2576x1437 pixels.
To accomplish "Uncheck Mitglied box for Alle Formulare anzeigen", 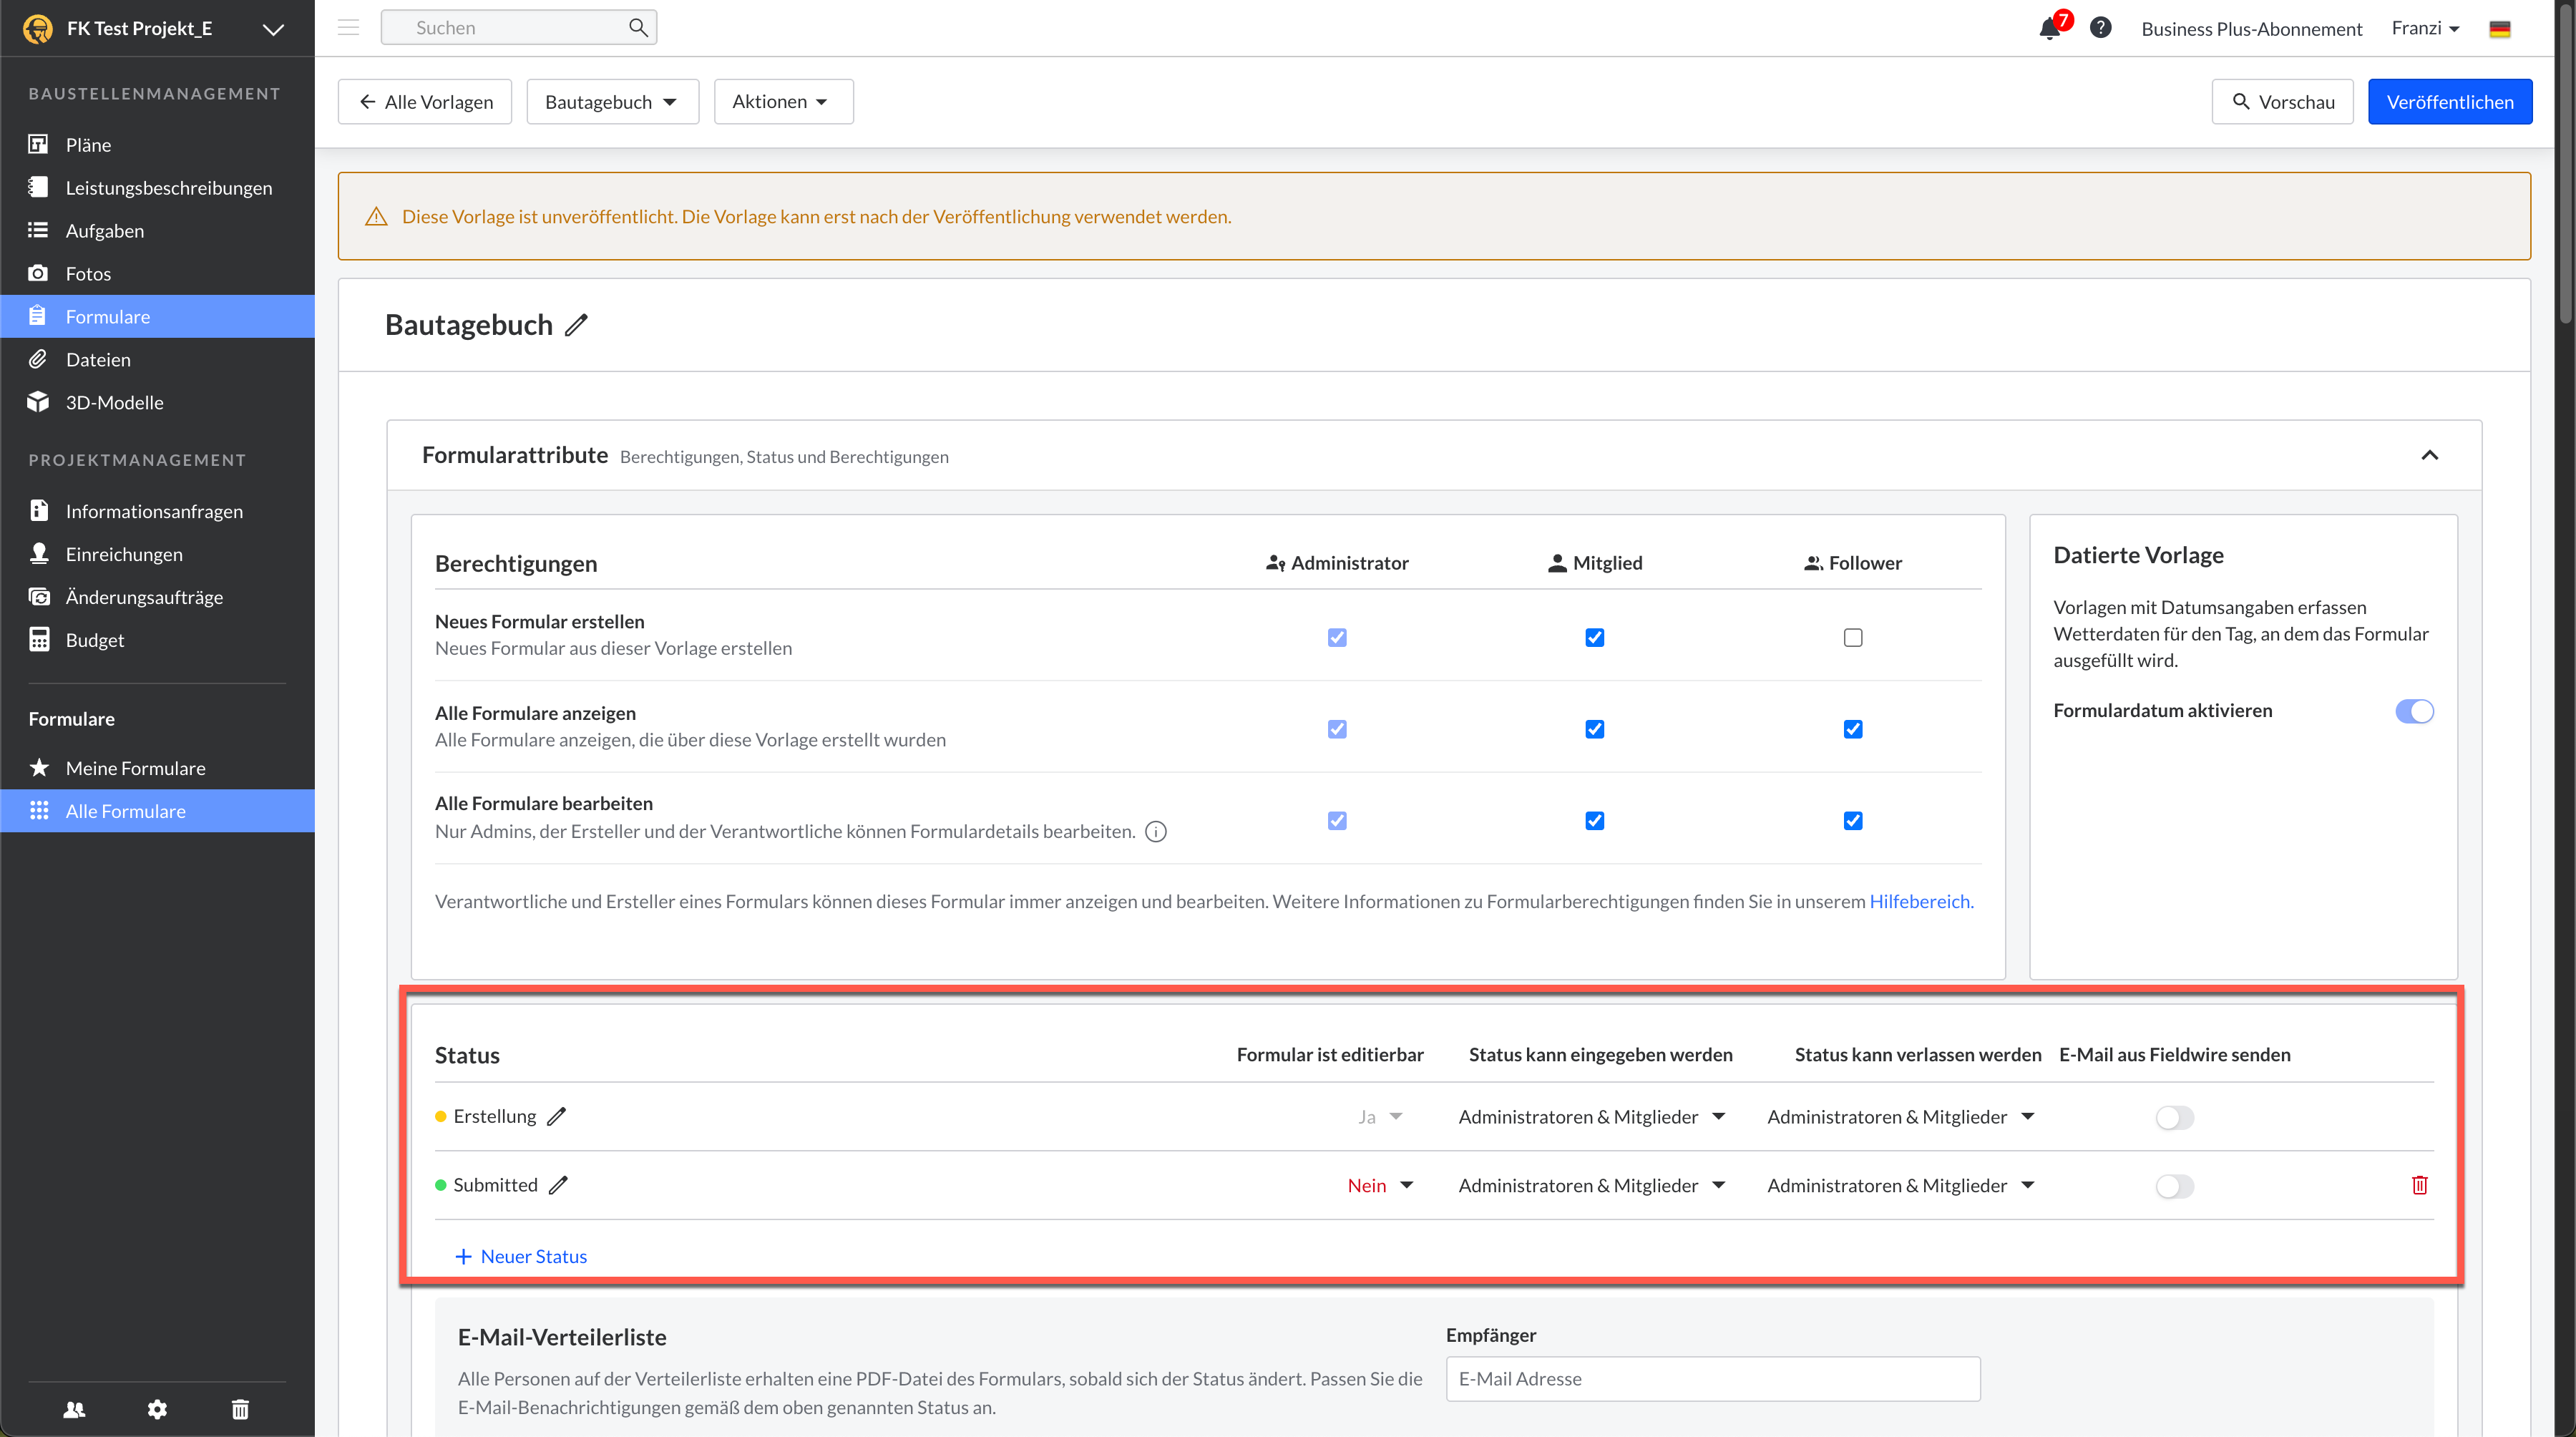I will [x=1594, y=729].
